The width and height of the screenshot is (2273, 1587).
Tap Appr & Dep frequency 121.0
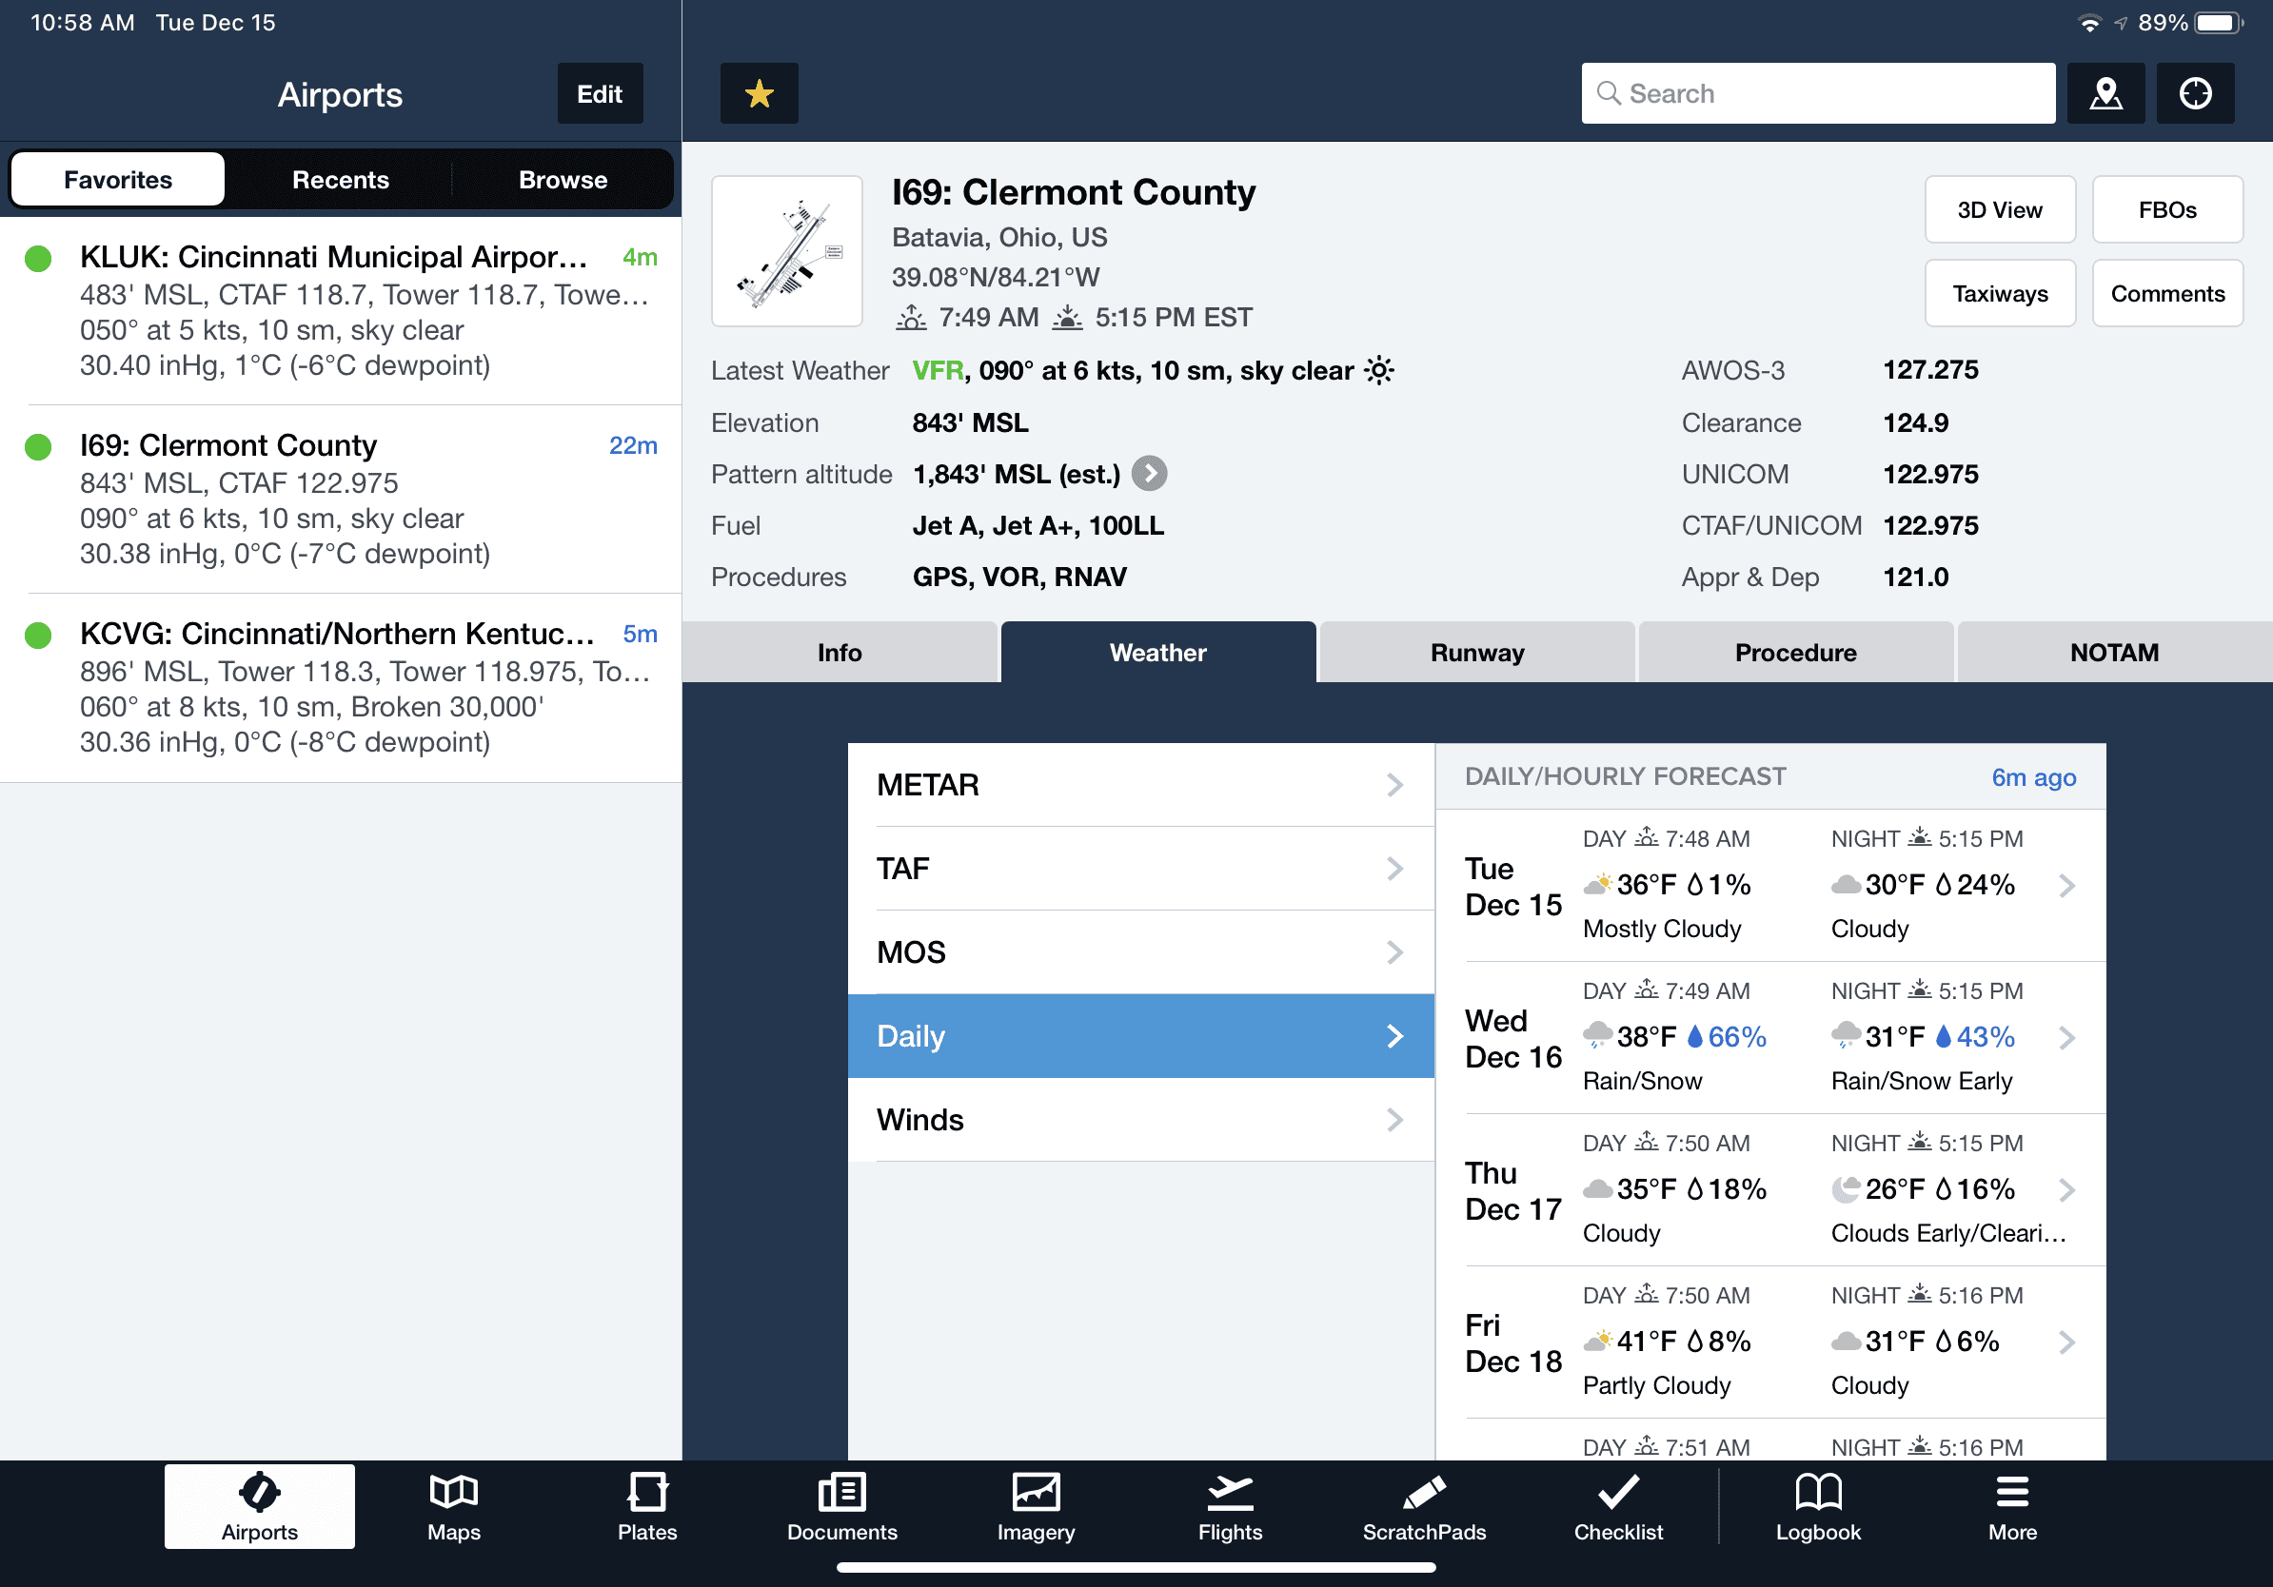click(x=1914, y=577)
